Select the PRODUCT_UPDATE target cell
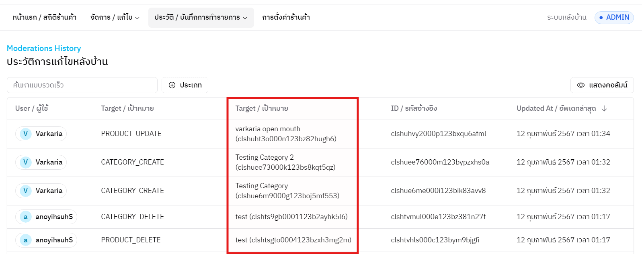 point(131,134)
